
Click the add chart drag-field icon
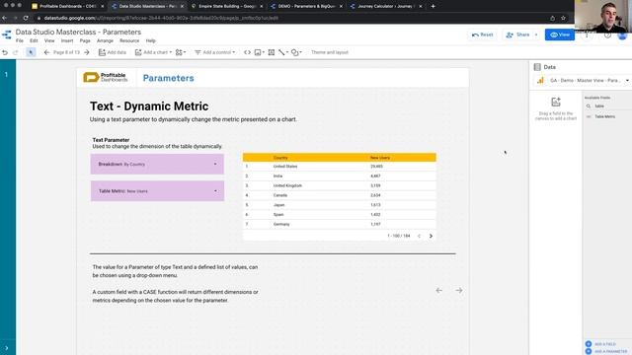coord(556,103)
